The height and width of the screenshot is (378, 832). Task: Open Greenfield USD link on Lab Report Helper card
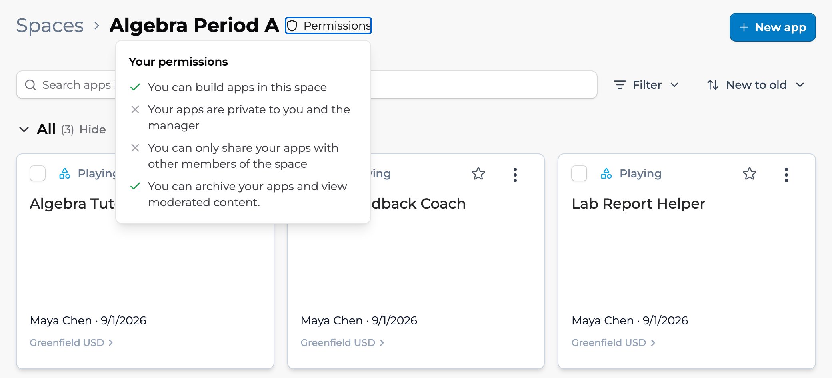[613, 343]
